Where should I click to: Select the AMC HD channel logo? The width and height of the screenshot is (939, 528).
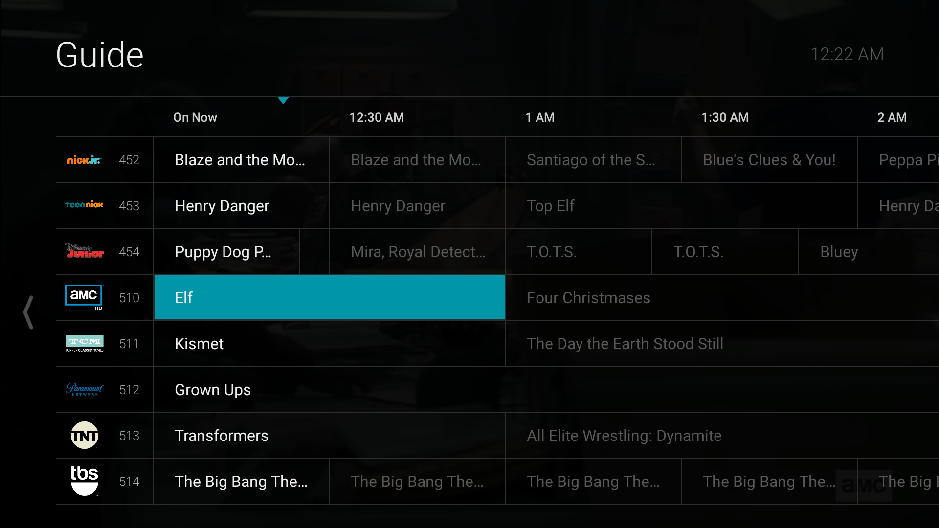pos(84,297)
